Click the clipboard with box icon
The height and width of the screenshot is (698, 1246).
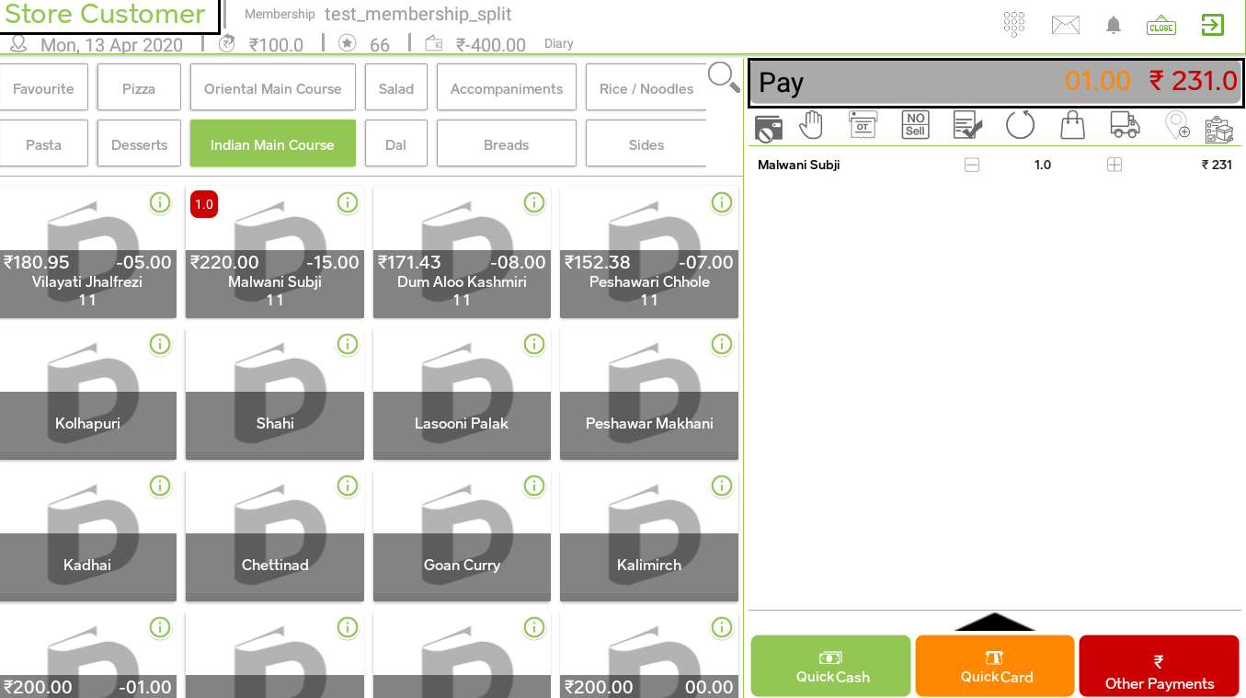[1219, 129]
